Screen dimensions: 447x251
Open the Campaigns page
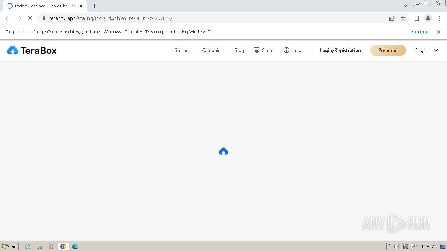tap(214, 50)
